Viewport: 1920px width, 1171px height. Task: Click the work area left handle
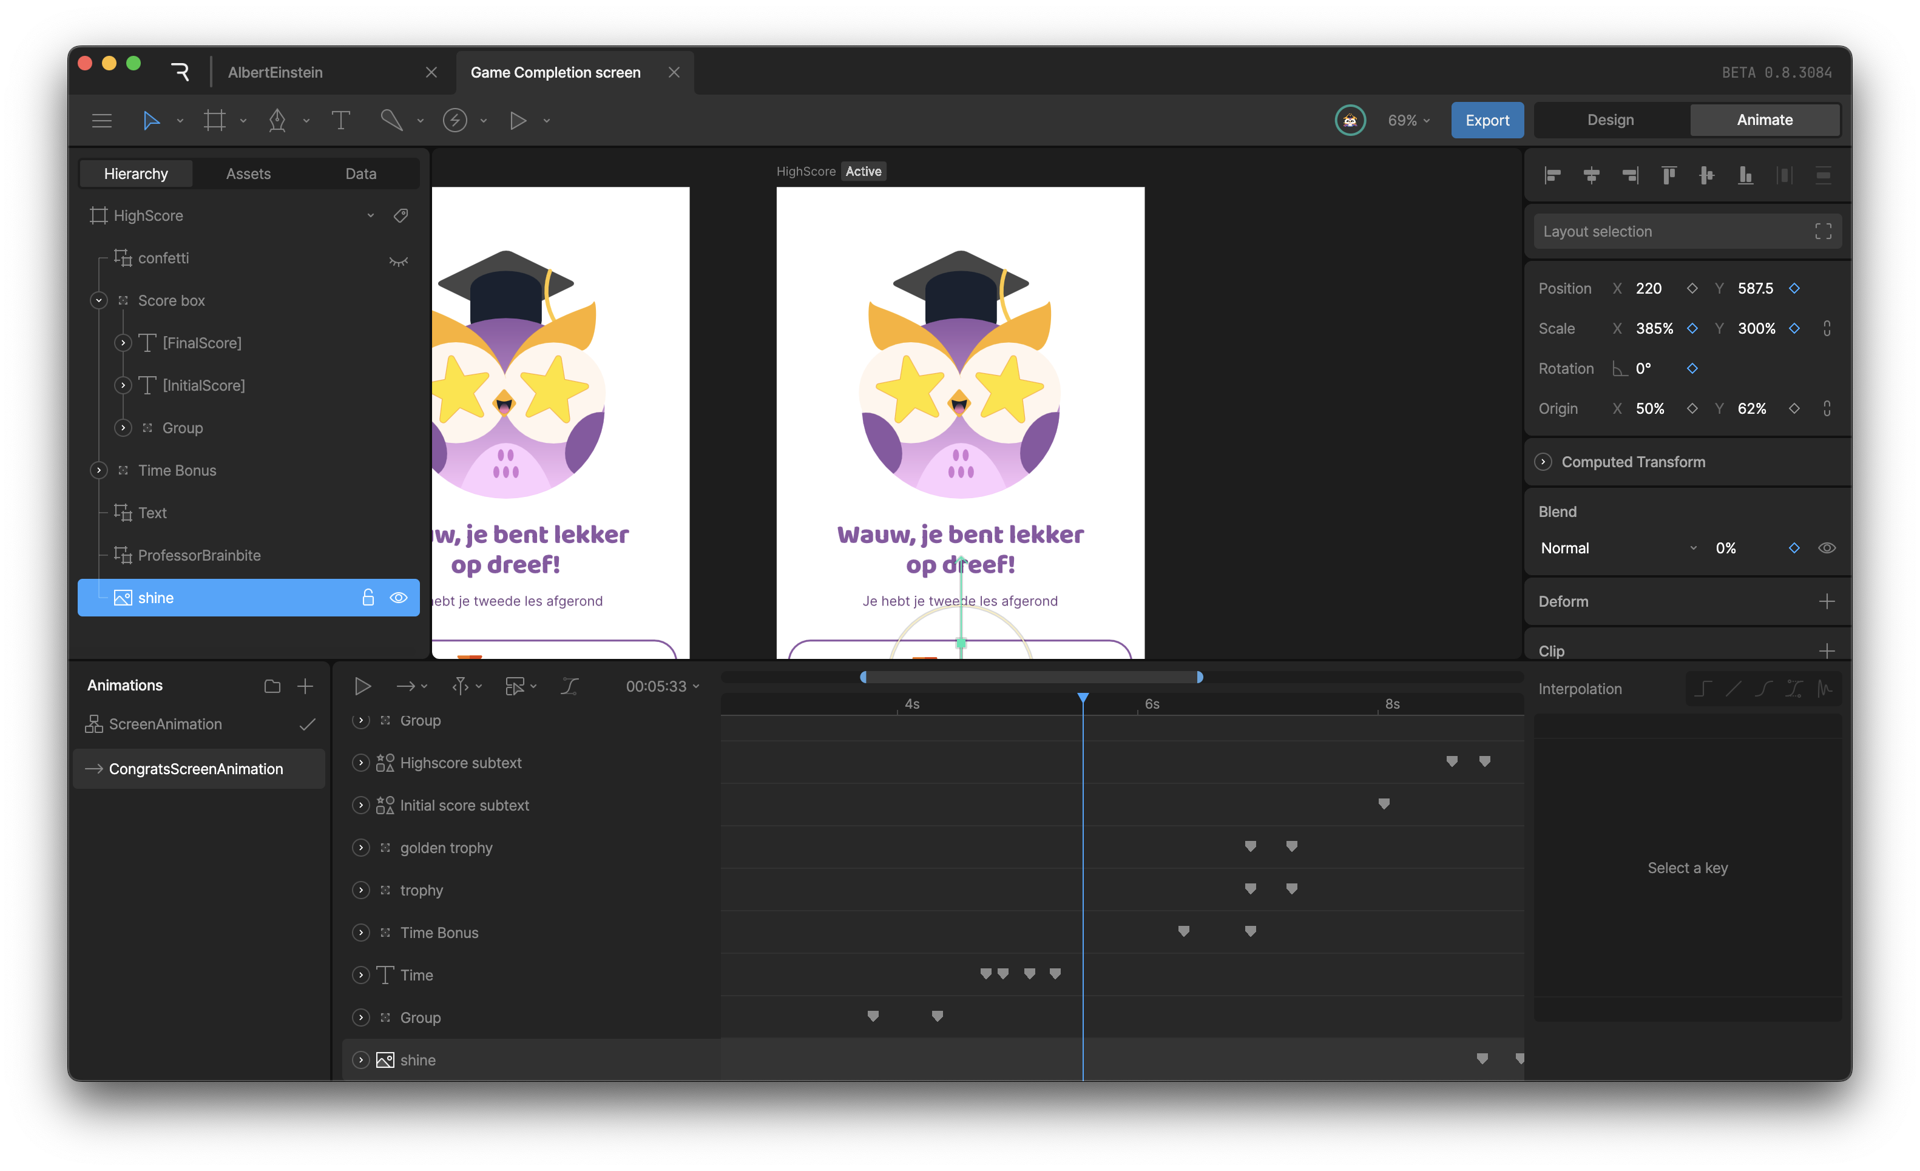[864, 677]
